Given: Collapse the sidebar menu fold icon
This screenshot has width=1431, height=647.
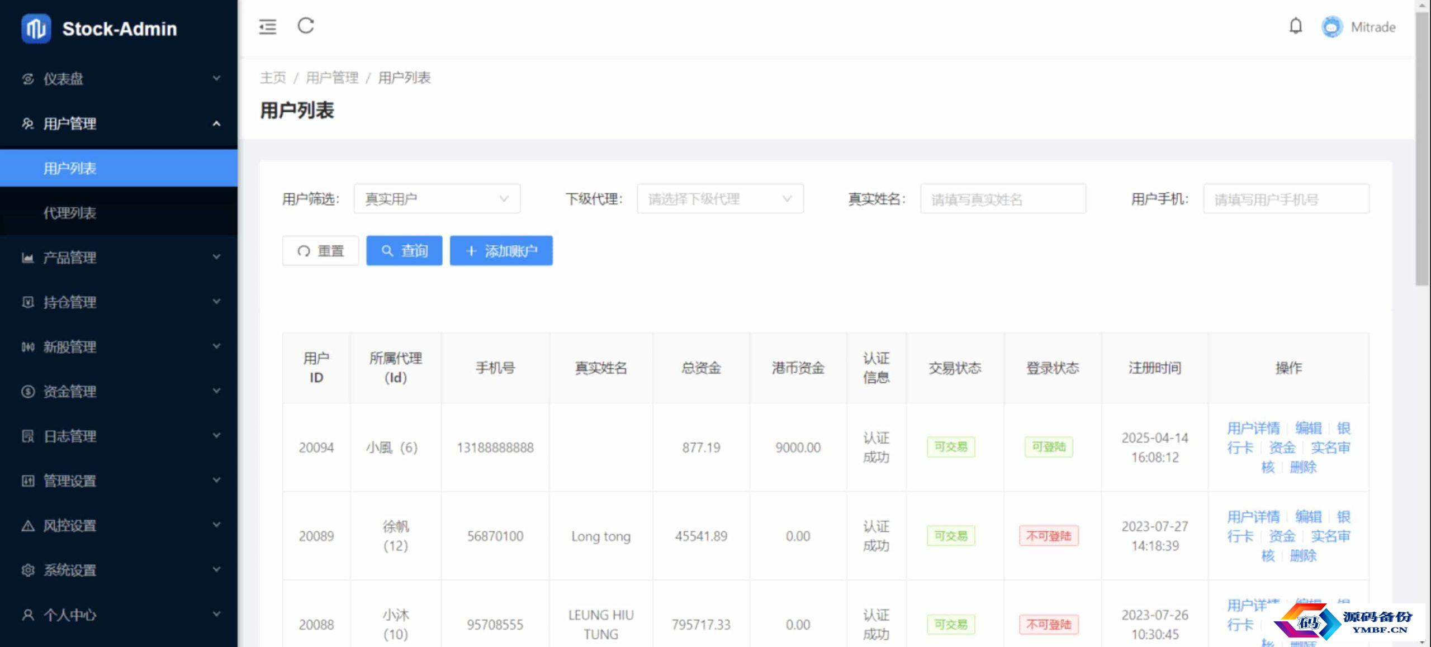Looking at the screenshot, I should tap(268, 26).
